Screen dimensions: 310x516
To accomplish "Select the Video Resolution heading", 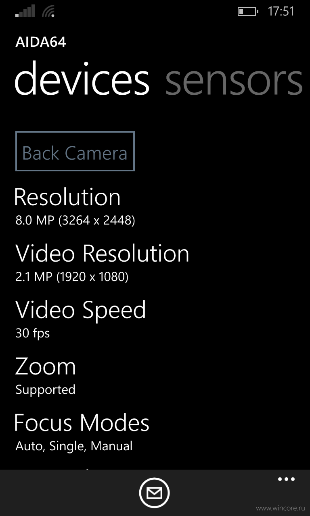I will pos(103,253).
